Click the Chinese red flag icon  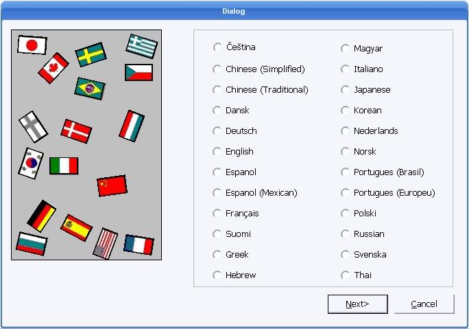pos(112,185)
